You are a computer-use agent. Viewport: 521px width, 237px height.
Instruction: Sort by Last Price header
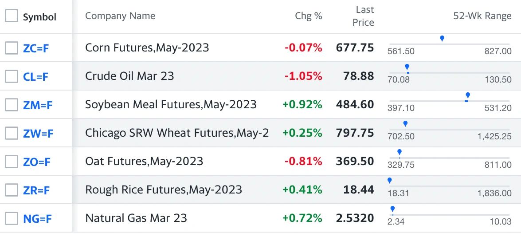[x=363, y=16]
